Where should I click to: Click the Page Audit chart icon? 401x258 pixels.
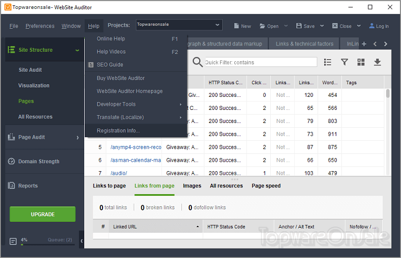[12, 137]
